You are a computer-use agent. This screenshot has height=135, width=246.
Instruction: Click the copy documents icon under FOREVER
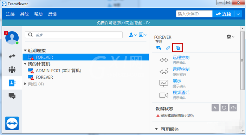[177, 48]
